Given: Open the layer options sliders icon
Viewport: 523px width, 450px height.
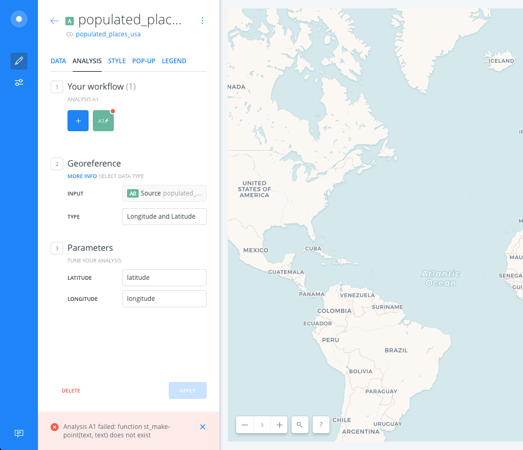Looking at the screenshot, I should 18,82.
